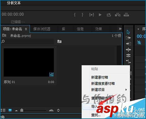This screenshot has height=119, width=146.
Task: Click the Creative Cloud icon at bottom-left
Action: [3, 117]
